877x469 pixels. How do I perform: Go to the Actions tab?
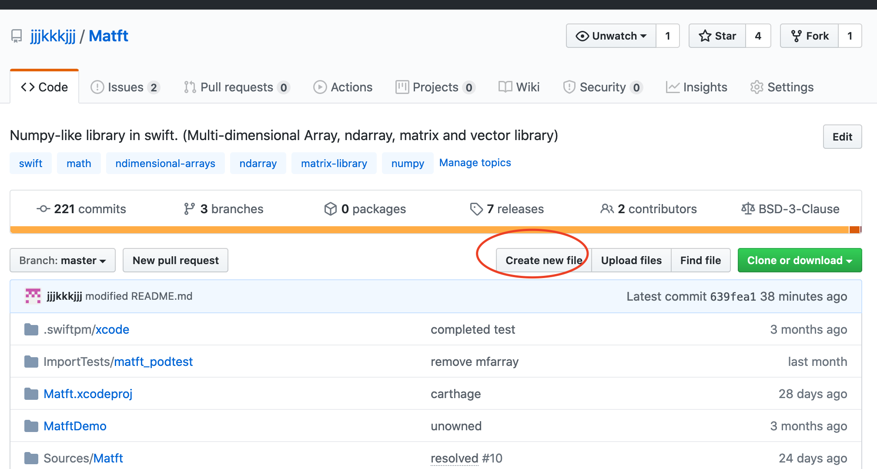pyautogui.click(x=343, y=87)
